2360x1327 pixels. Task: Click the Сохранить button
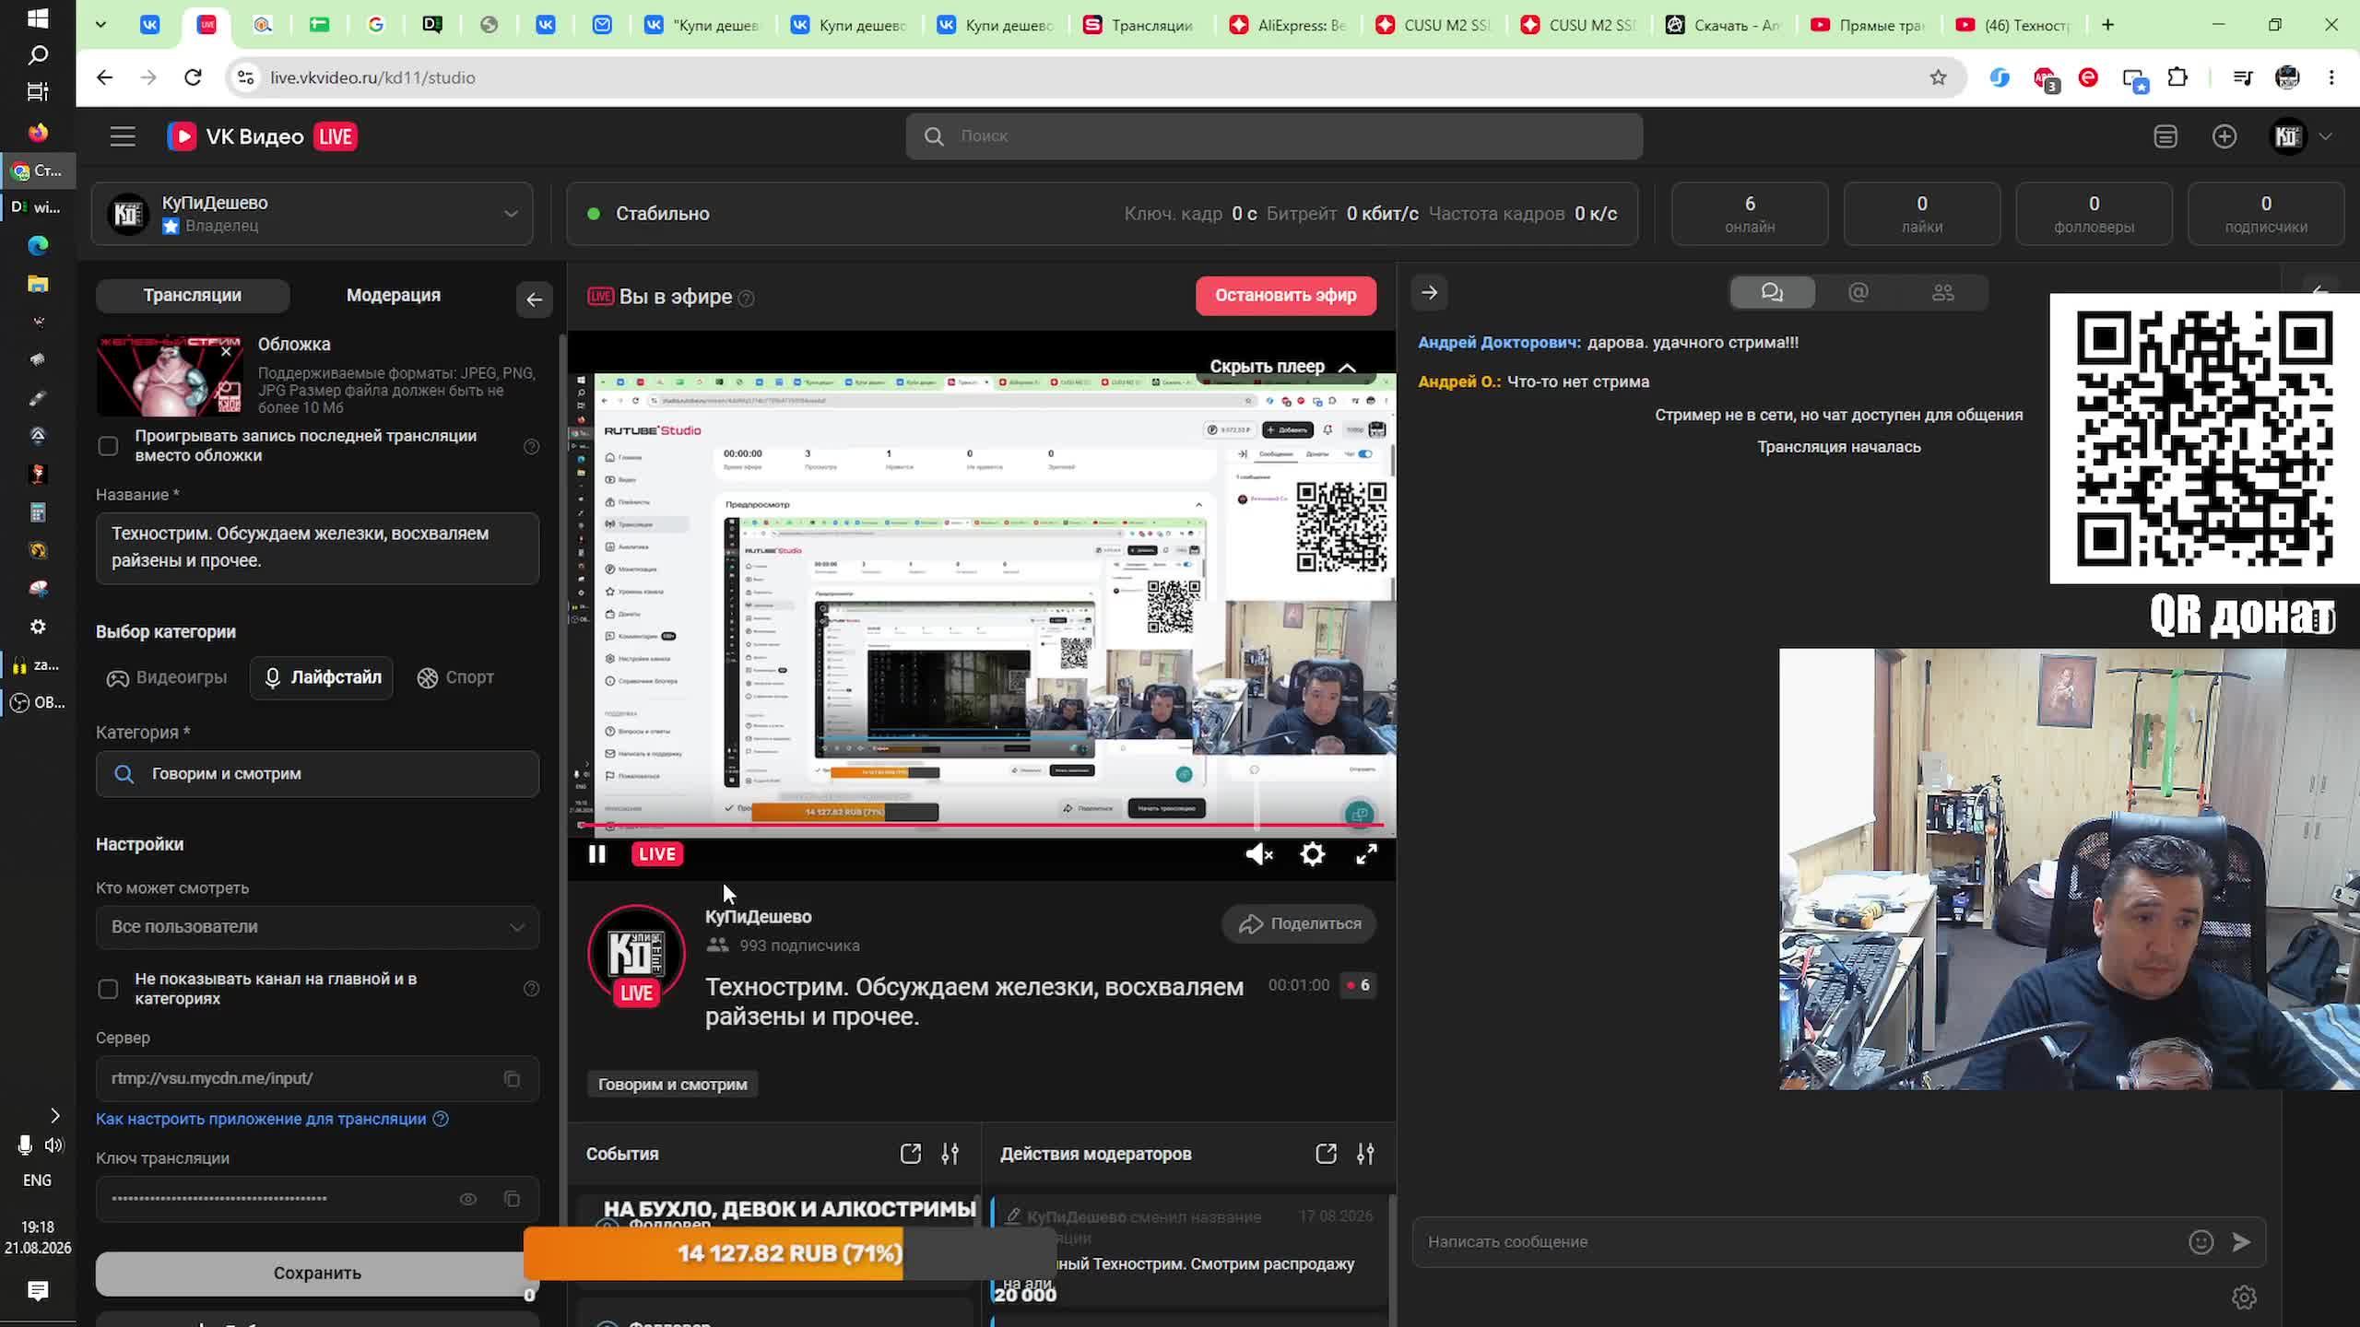[317, 1274]
